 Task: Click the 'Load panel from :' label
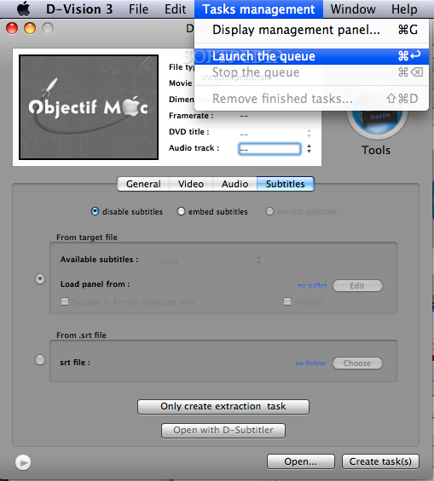pyautogui.click(x=95, y=284)
